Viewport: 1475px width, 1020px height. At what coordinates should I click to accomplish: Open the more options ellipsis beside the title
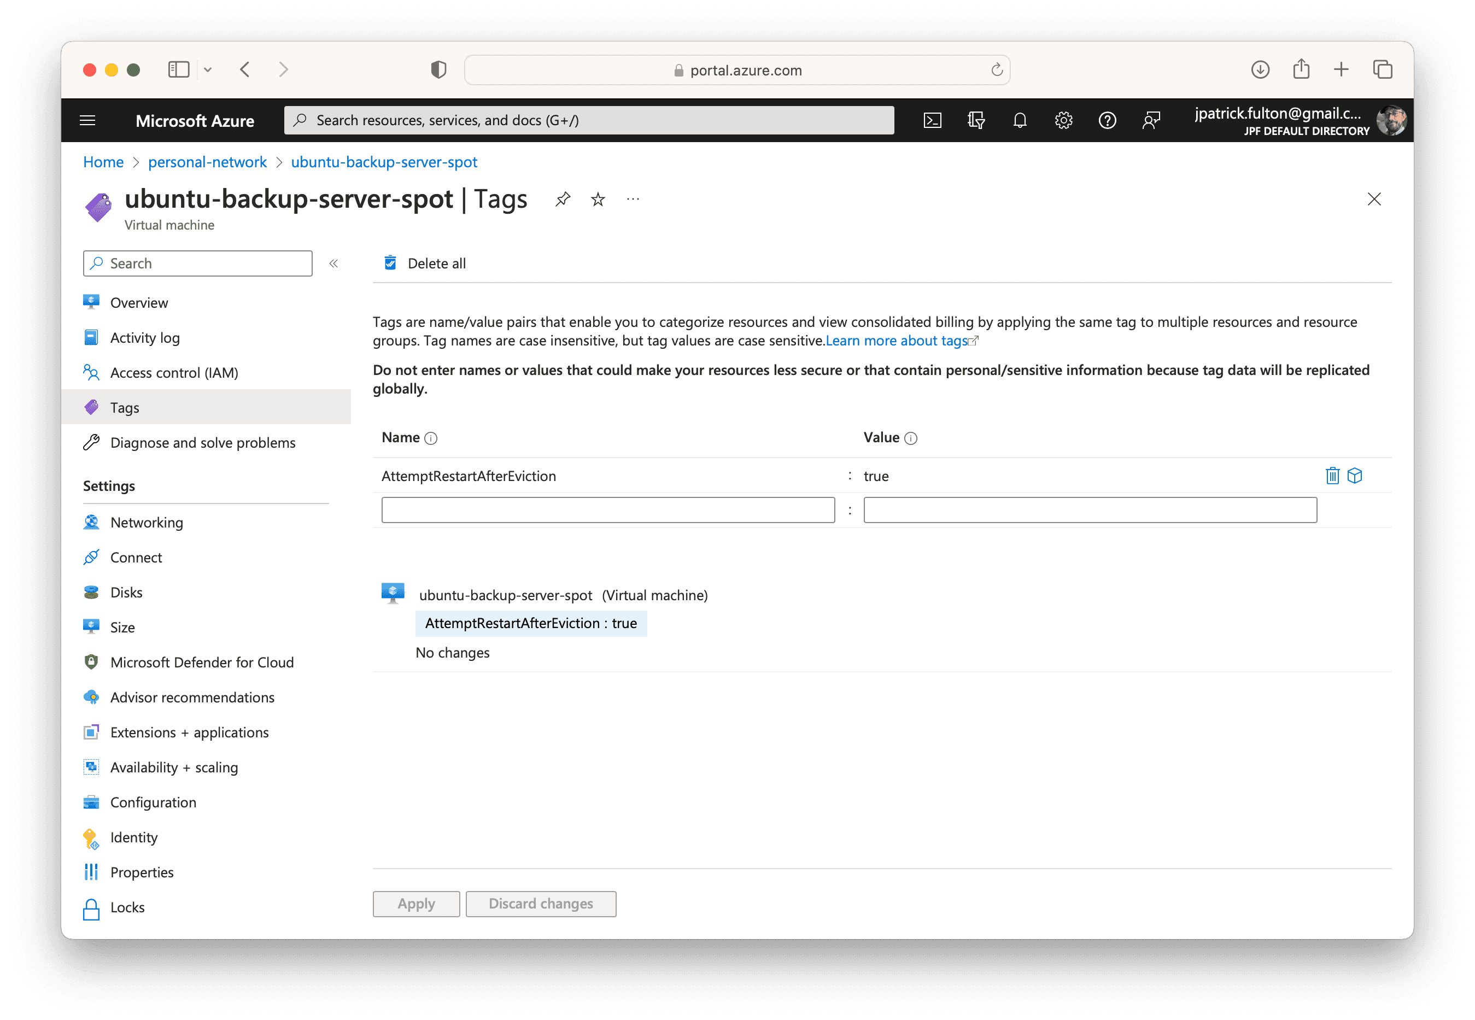click(x=633, y=200)
